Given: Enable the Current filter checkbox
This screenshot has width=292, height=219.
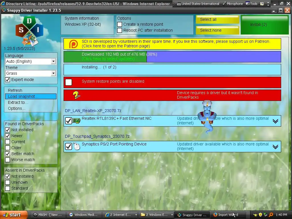Looking at the screenshot, I should 8,142.
